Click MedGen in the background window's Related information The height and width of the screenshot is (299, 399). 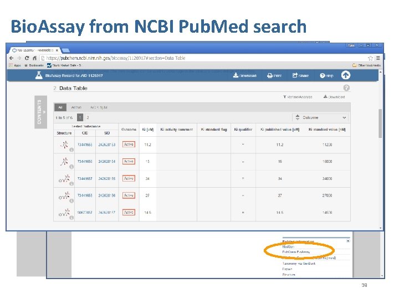coord(288,246)
